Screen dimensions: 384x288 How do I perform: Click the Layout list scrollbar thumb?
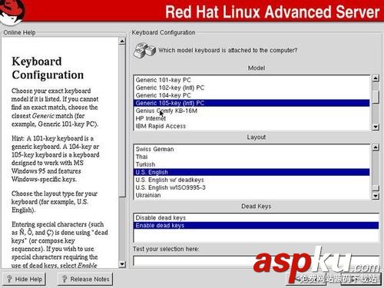pos(376,188)
